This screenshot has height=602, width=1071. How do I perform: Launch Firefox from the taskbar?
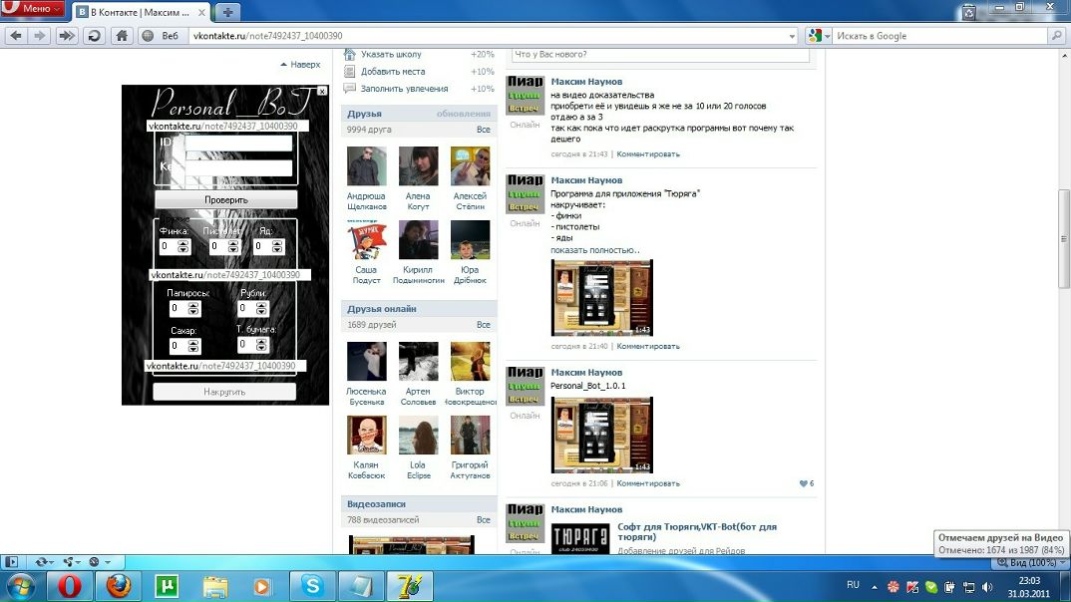pyautogui.click(x=118, y=585)
